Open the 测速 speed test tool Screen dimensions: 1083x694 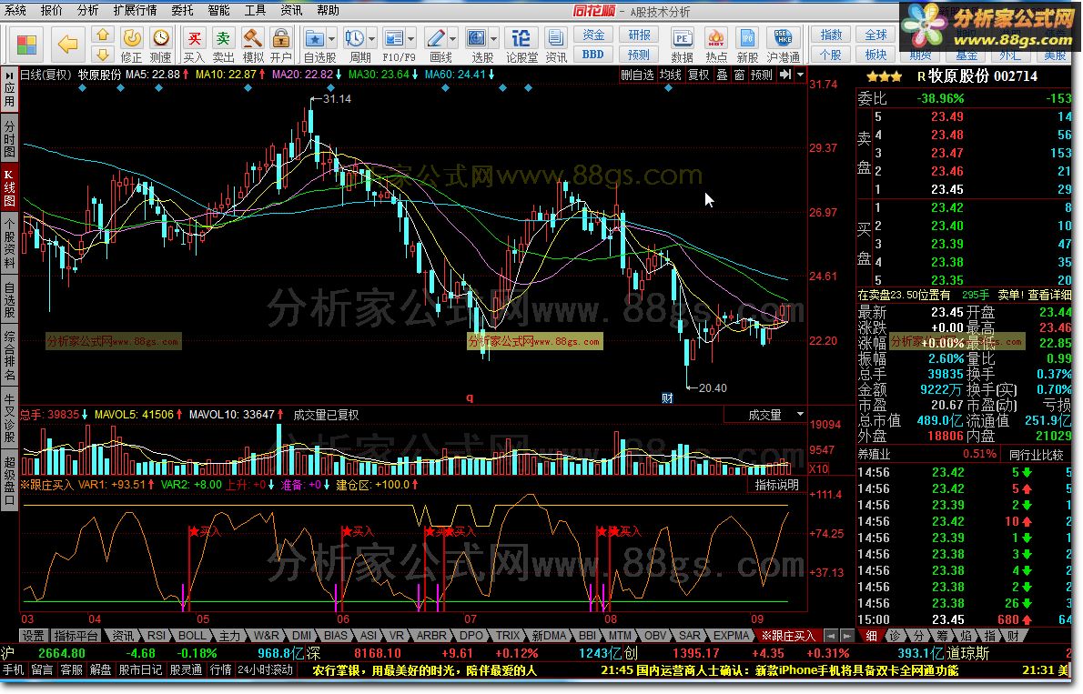click(x=160, y=45)
